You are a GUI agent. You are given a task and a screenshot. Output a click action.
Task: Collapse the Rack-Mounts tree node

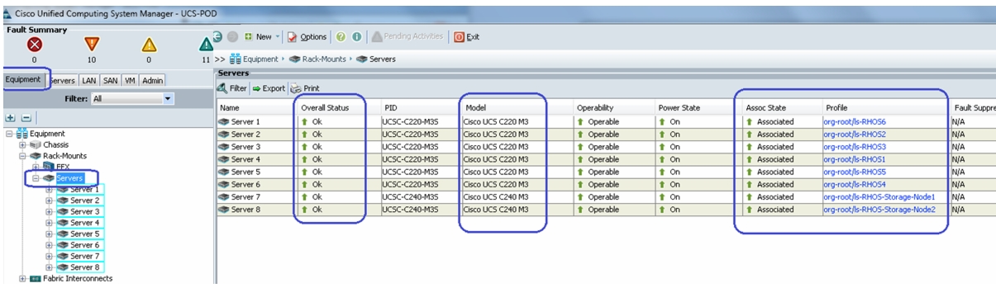pos(22,156)
